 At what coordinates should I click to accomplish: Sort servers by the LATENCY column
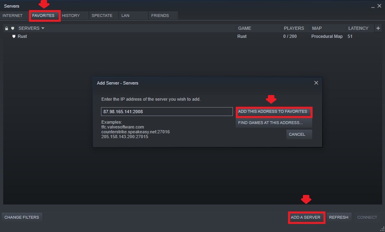(358, 28)
